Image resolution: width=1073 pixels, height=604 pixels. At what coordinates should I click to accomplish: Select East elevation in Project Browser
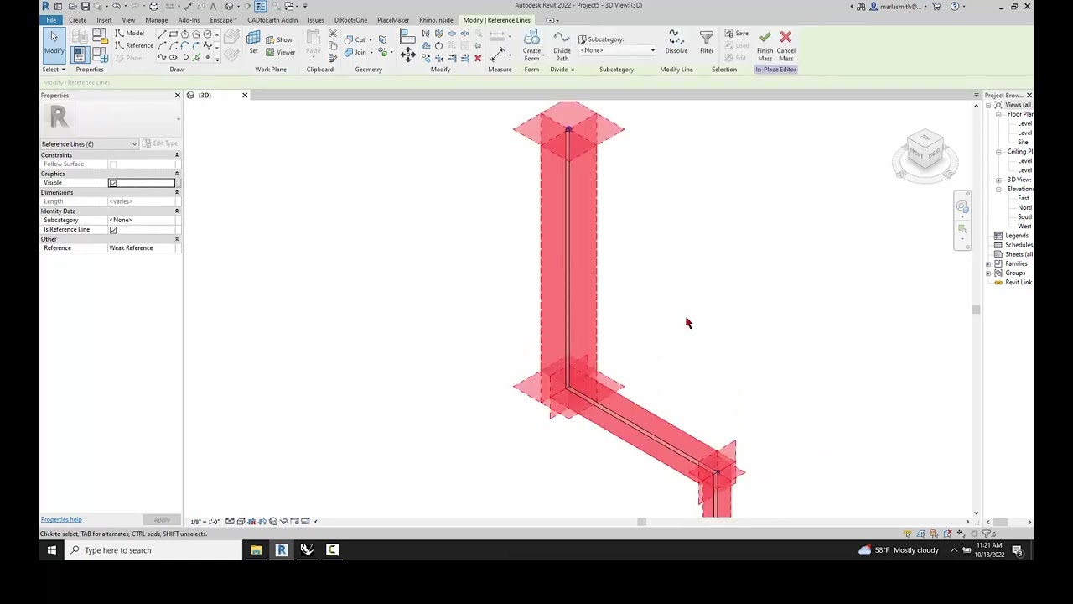pos(1023,199)
